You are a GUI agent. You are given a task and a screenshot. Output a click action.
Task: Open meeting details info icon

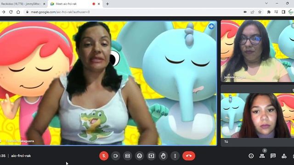[x=251, y=156]
